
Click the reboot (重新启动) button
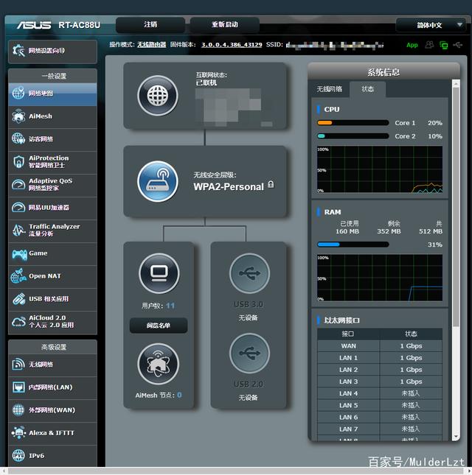[224, 25]
